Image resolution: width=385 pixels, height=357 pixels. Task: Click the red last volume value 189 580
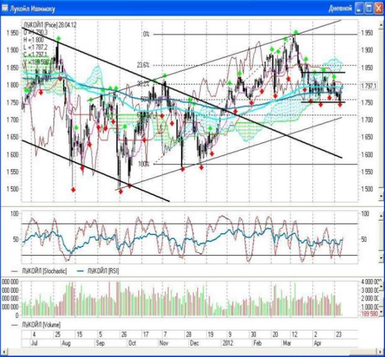point(369,314)
